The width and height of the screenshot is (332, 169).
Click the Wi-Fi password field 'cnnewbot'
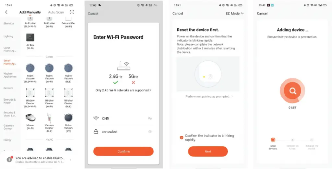click(x=123, y=132)
